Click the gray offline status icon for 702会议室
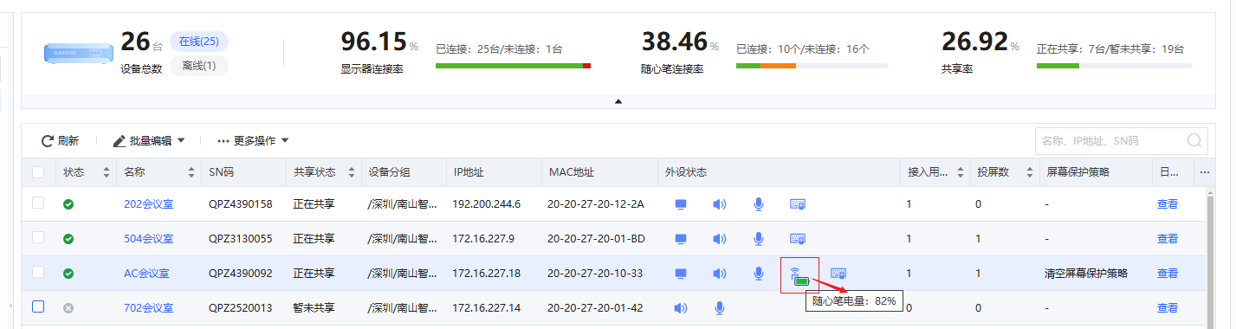1236x329 pixels. [x=68, y=307]
